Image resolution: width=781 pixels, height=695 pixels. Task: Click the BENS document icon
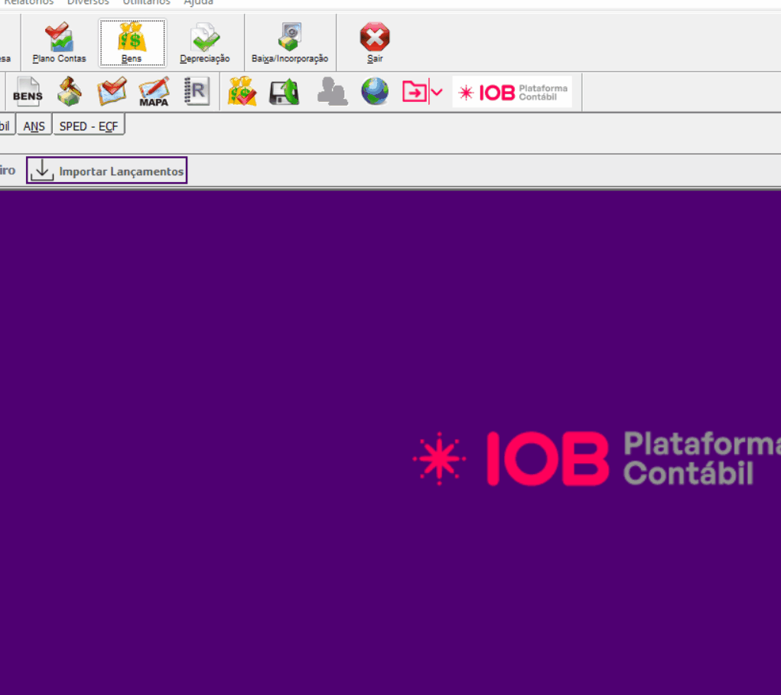(28, 93)
